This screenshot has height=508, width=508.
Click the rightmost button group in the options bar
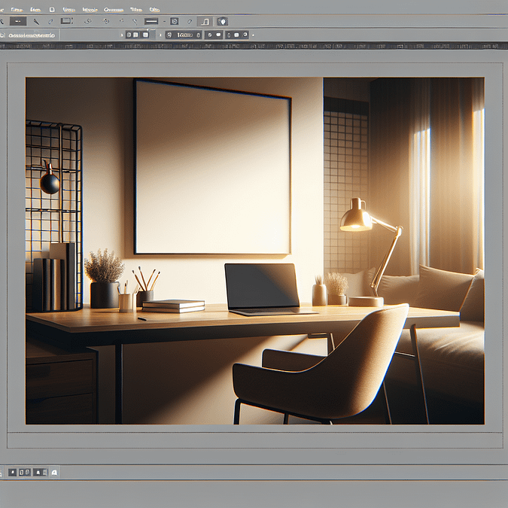pyautogui.click(x=236, y=35)
